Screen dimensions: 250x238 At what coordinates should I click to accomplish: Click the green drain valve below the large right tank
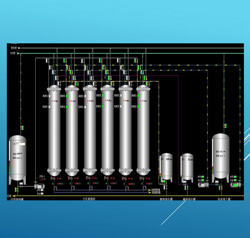point(220,188)
